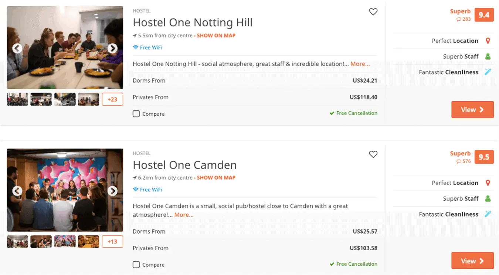Click review count bubble icon showing 283
The height and width of the screenshot is (275, 499).
tap(459, 19)
